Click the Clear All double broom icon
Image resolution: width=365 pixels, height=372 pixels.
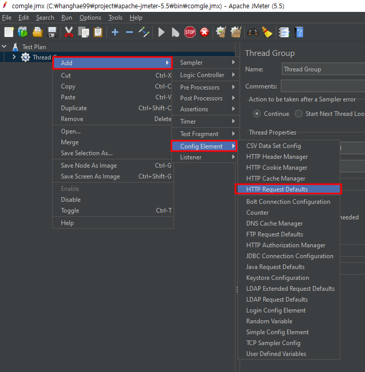(x=236, y=32)
